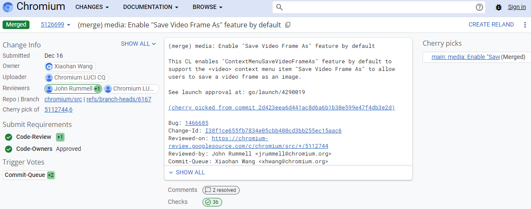Open the BROWSE menu
The image size is (531, 209).
[x=208, y=7]
